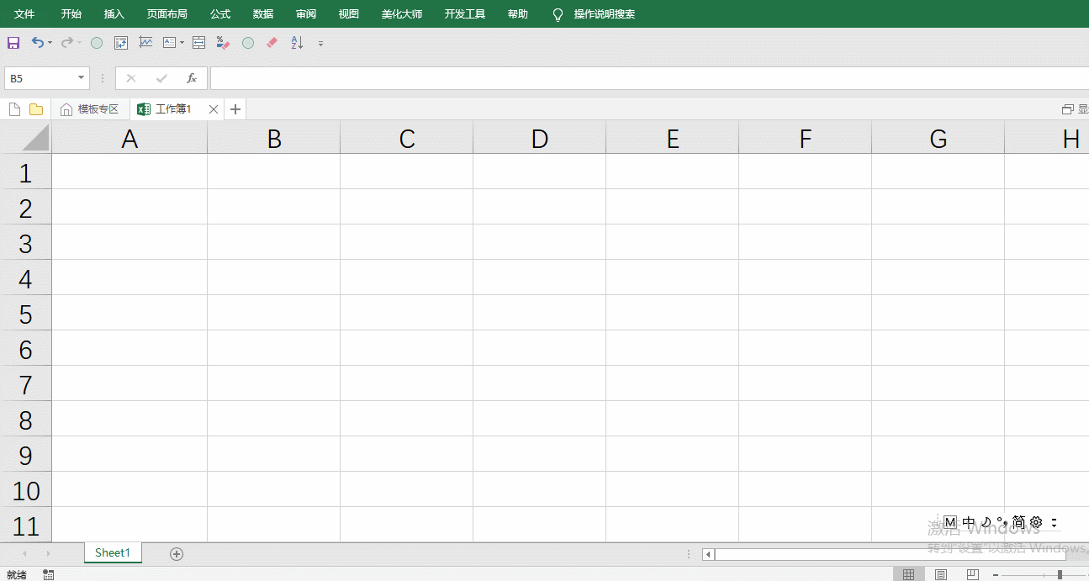
Task: Switch to Page Layout view
Action: click(941, 574)
